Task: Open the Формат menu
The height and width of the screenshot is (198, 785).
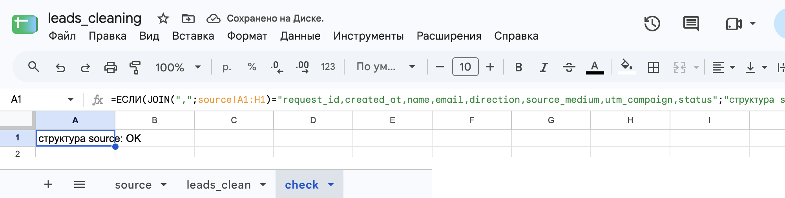Action: (x=247, y=36)
